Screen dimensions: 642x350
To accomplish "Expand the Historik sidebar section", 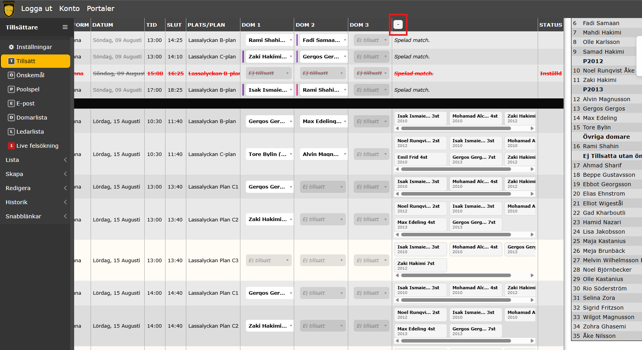I will (x=35, y=202).
